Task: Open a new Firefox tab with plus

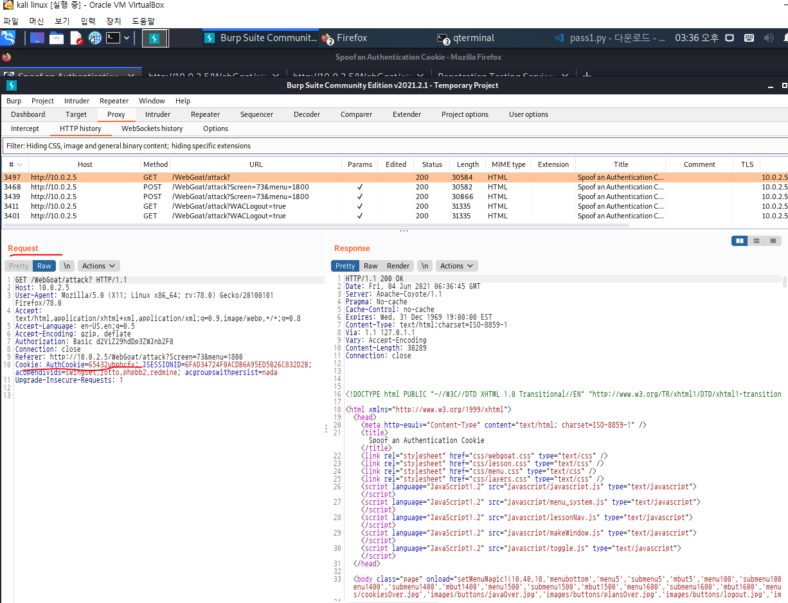Action: [x=586, y=76]
